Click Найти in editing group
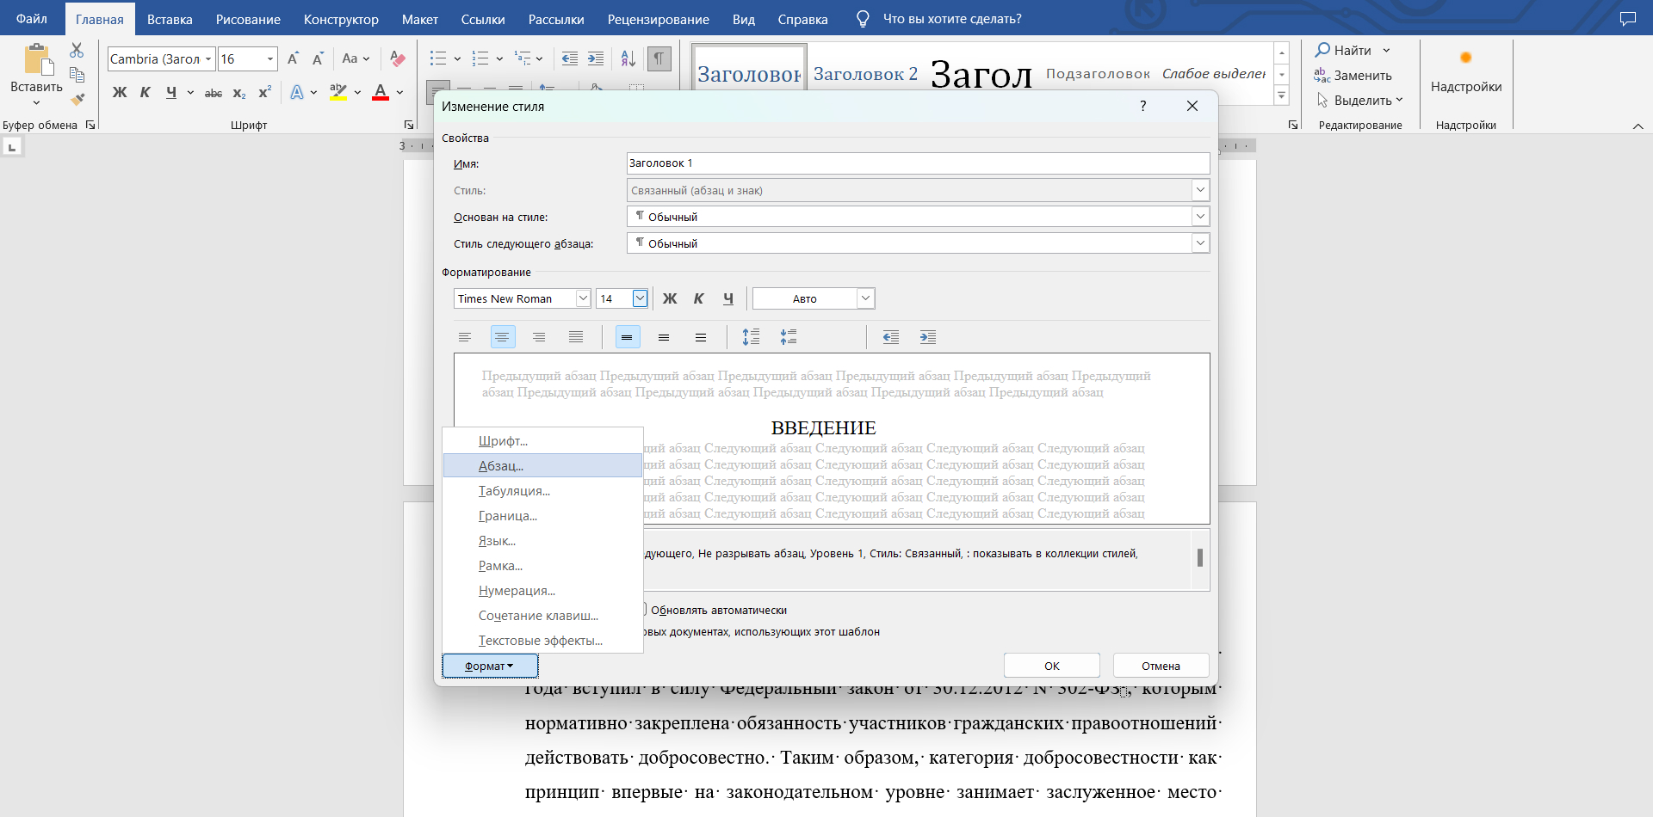 point(1343,50)
